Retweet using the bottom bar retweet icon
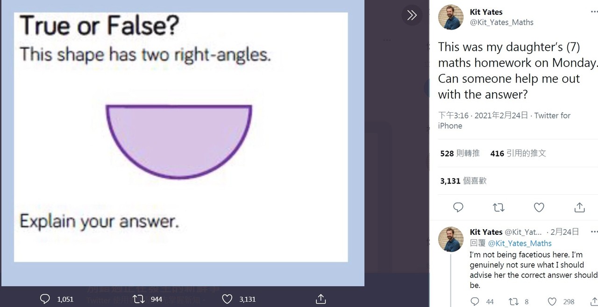Screen dimensions: 598x307 [x=139, y=299]
